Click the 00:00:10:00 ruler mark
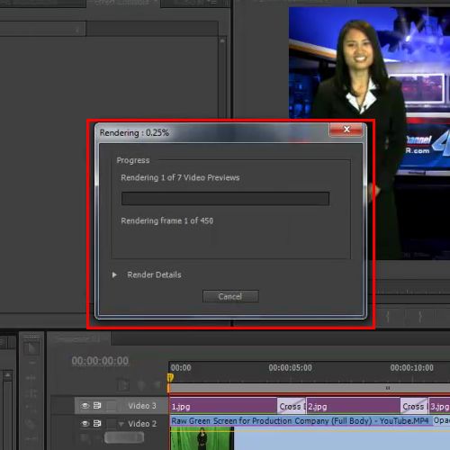Screen dimensions: 450x450 pyautogui.click(x=411, y=368)
